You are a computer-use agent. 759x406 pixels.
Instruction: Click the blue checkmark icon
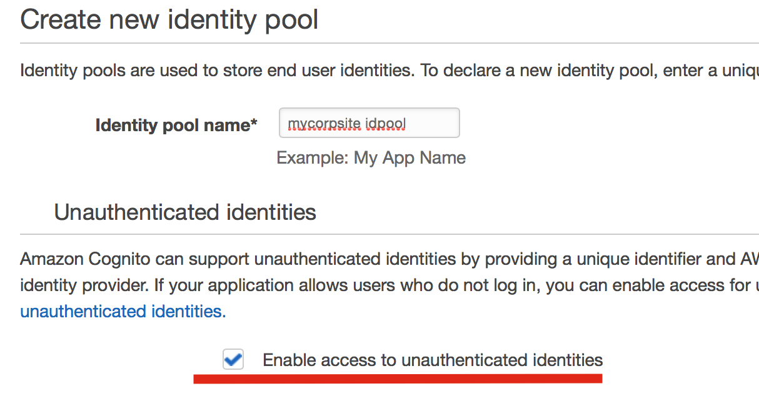(233, 360)
